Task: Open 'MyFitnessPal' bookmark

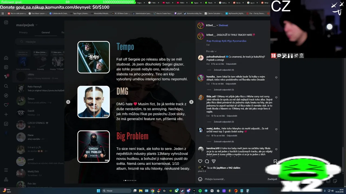Action: point(235,13)
